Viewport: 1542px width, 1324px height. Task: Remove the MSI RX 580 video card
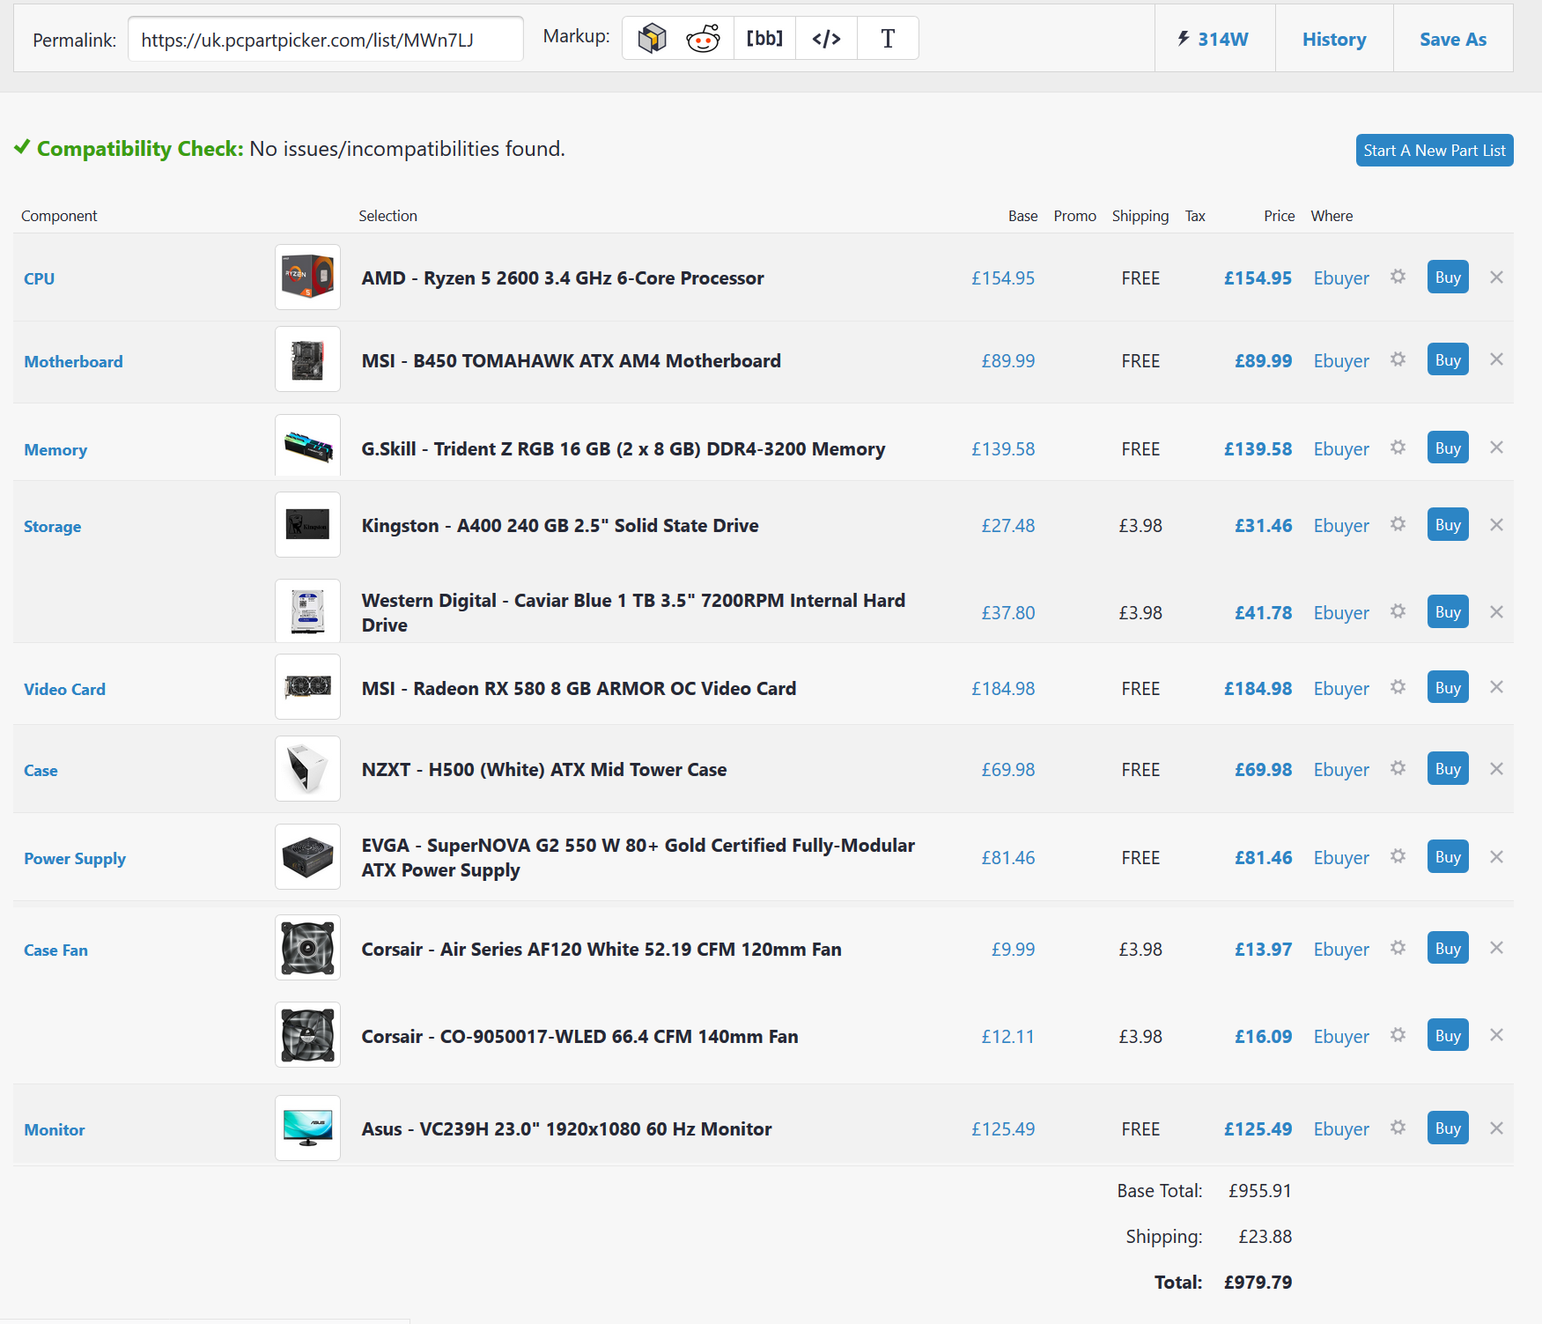coord(1496,687)
